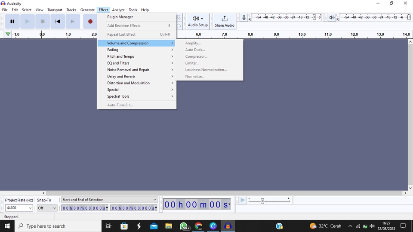Screen dimensions: 413x232
Task: Choose Loudness Normalization... in the submenu
Action: [x=210, y=70]
